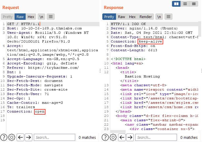The width and height of the screenshot is (202, 142).
Task: Switch to side-by-side split layout
Action: pos(176,4)
